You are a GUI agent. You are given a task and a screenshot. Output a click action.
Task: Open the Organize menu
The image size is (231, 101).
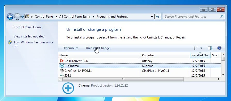click(70, 48)
